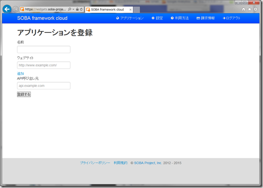Open プライバシーポリシー footer link
The image size is (263, 188).
coord(95,163)
